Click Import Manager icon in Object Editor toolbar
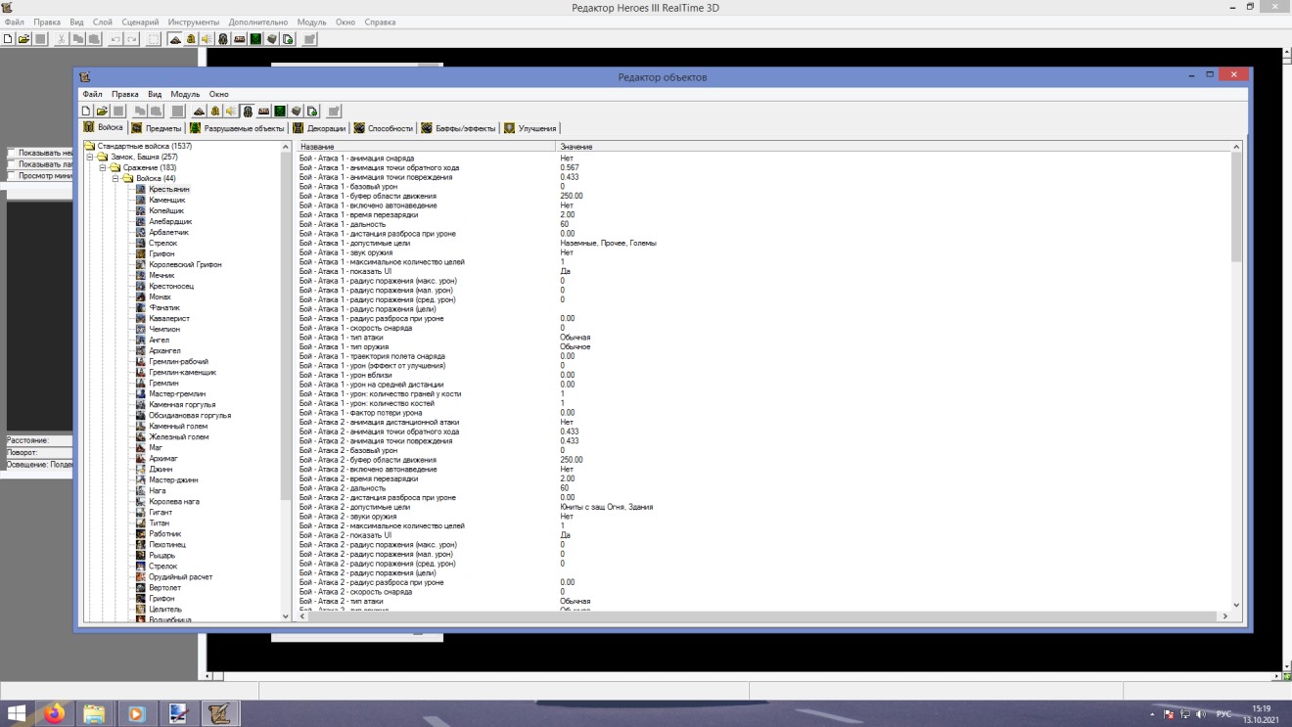The width and height of the screenshot is (1292, 727). tap(311, 111)
